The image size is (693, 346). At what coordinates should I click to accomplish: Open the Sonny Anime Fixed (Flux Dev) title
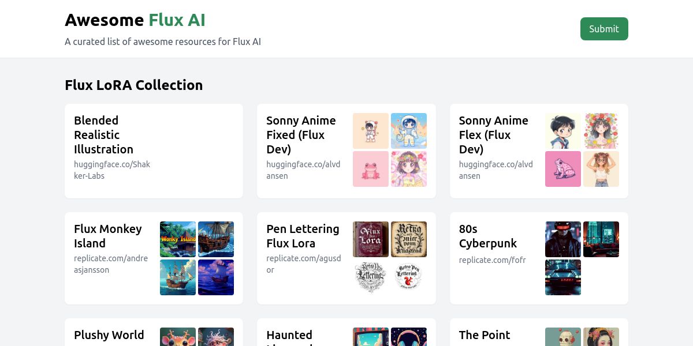301,135
